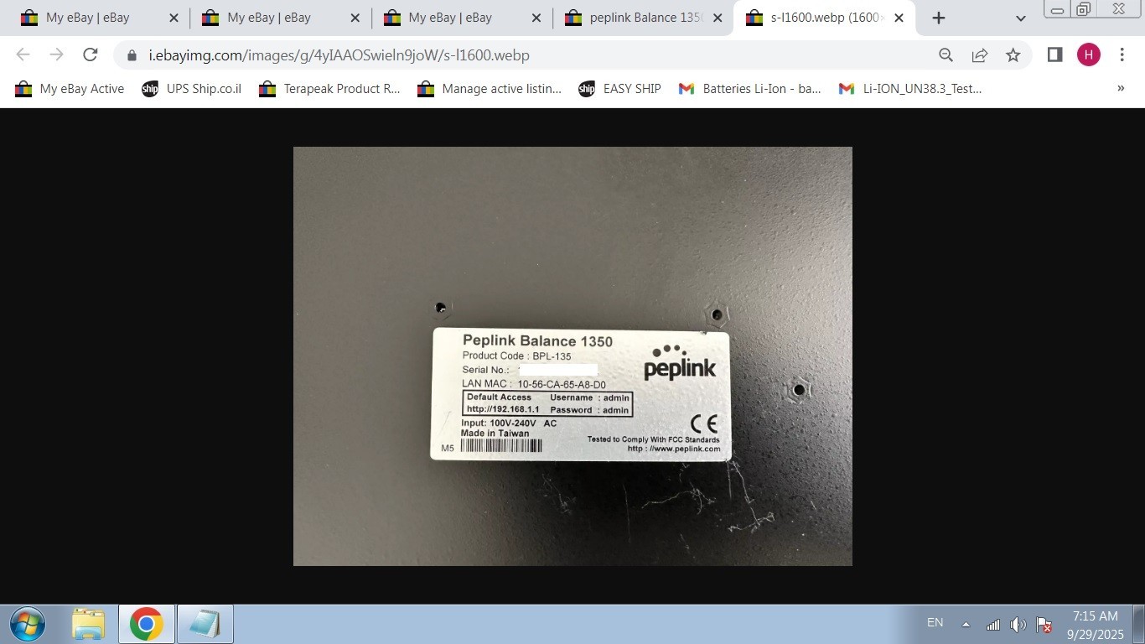Image resolution: width=1145 pixels, height=644 pixels.
Task: Open the Chrome three-dot menu
Action: 1122,55
